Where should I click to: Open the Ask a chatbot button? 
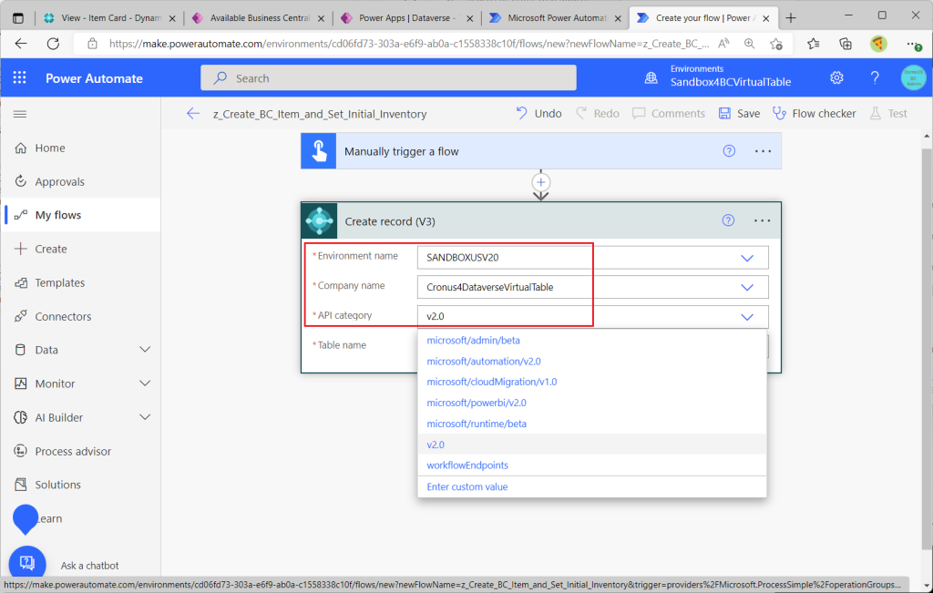(27, 563)
